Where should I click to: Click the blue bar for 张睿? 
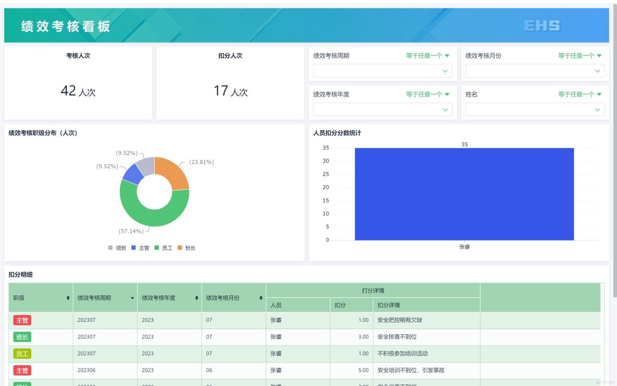click(464, 194)
